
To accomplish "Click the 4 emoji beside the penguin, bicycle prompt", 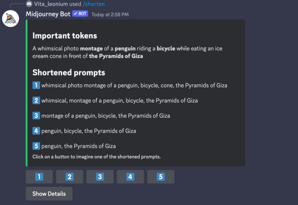I will coord(36,131).
